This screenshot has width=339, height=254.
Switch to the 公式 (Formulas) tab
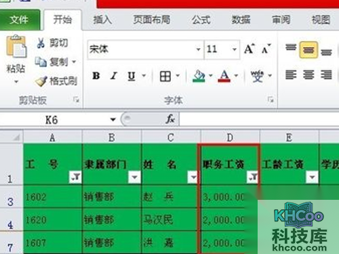[x=201, y=20]
